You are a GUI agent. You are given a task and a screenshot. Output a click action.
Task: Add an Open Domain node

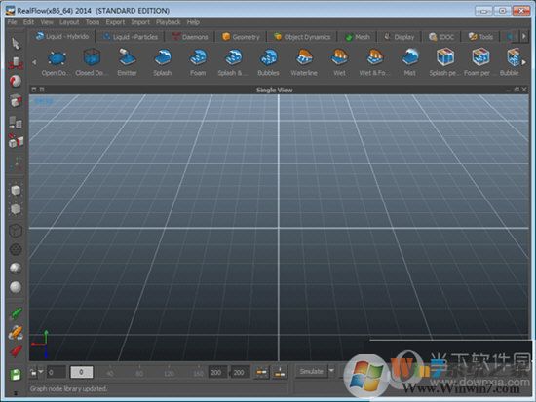tap(57, 63)
